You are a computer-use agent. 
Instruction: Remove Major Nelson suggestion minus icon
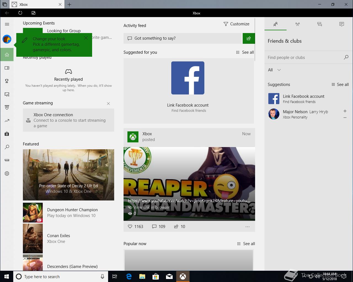pos(345,118)
